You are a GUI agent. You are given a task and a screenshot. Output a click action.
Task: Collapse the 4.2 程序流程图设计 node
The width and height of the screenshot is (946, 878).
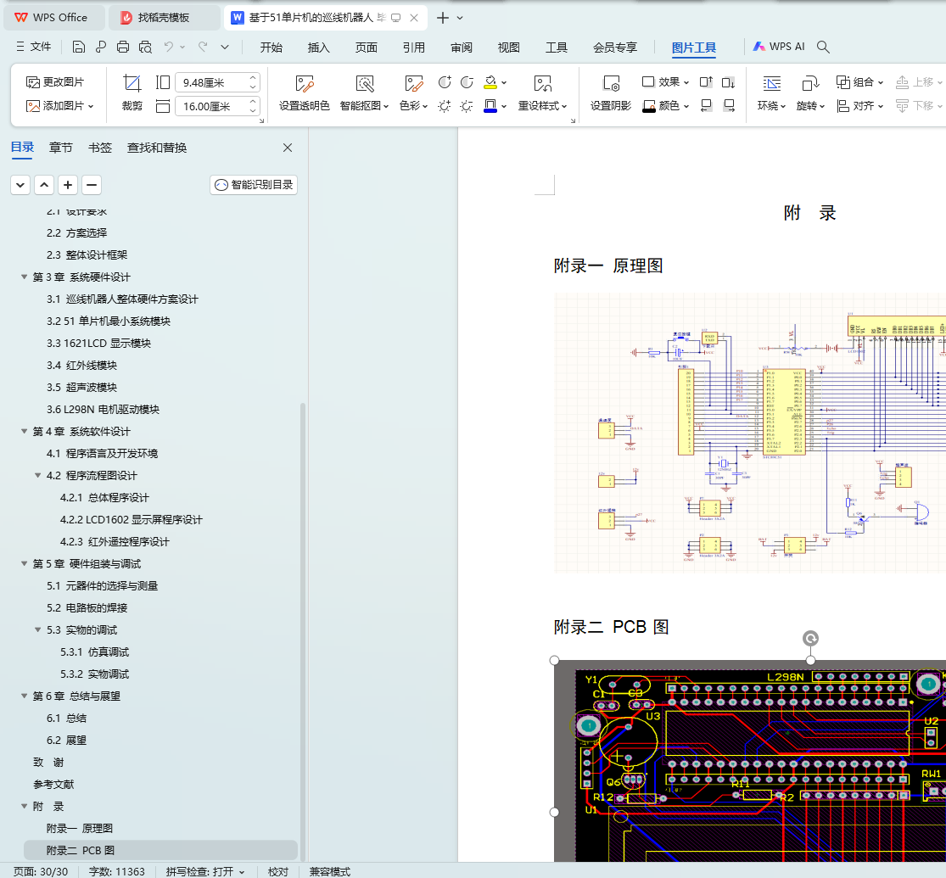38,476
